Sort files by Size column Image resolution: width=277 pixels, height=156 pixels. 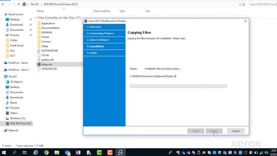click(148, 11)
